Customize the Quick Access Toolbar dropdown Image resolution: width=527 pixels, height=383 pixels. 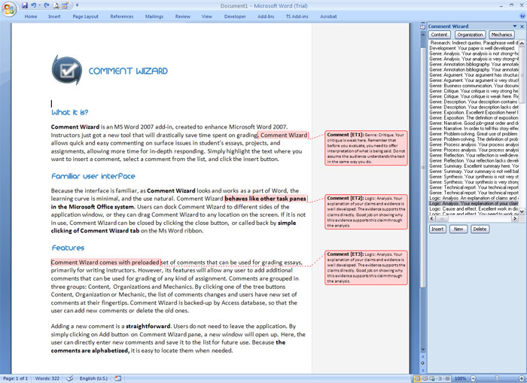pos(77,5)
